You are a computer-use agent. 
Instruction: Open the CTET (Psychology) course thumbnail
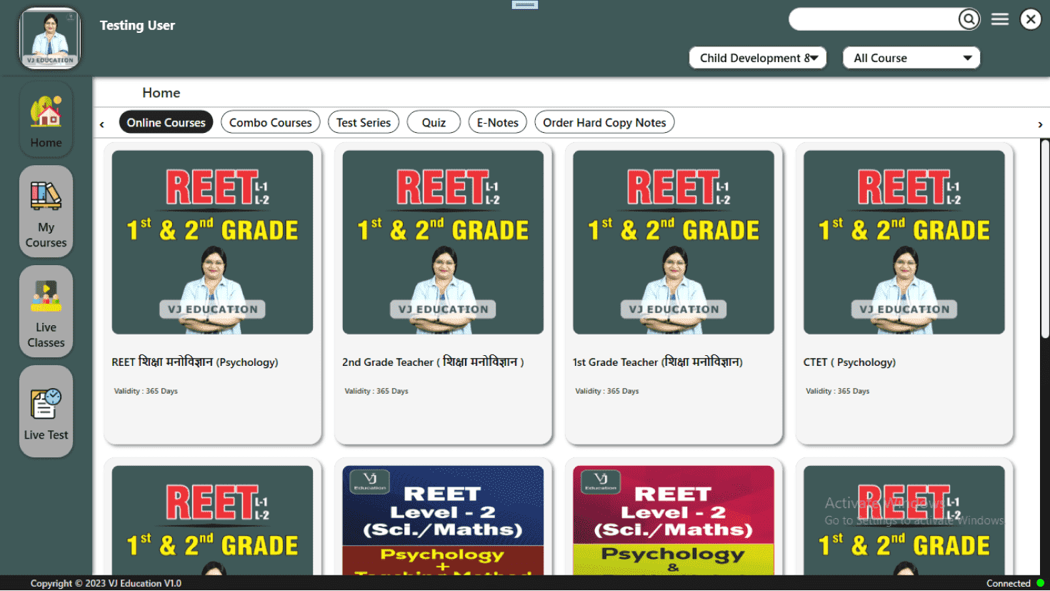point(904,242)
